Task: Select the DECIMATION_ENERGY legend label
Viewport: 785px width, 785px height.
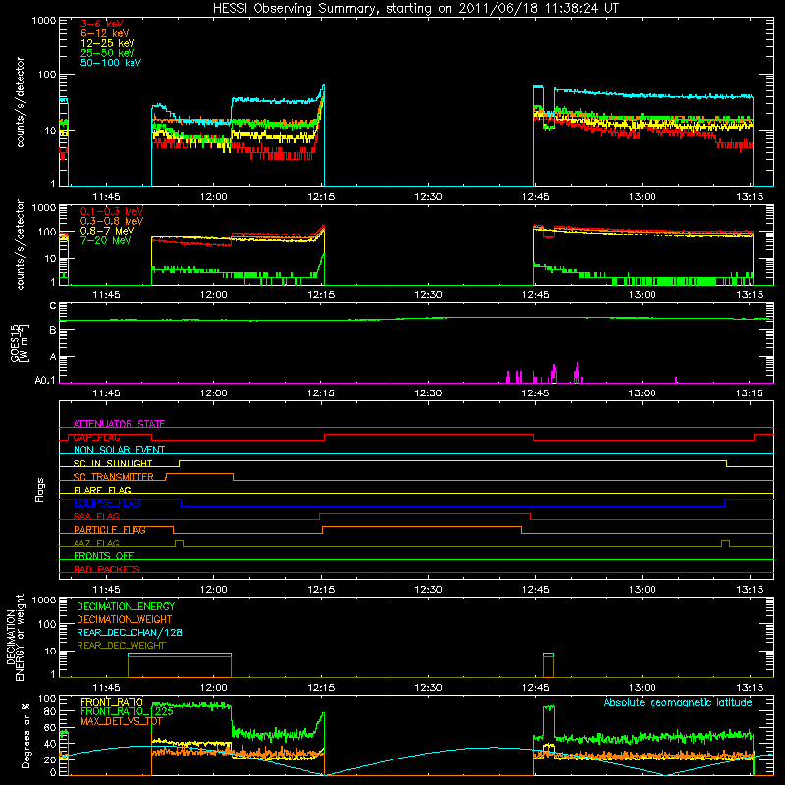Action: pos(126,606)
